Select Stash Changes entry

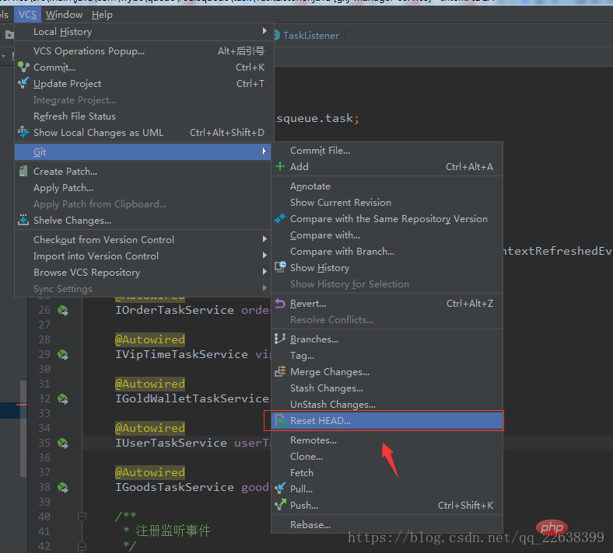point(387,388)
